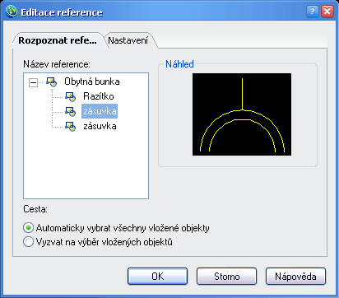
Task: Collapse the Obytná bunka tree node
Action: tap(33, 82)
